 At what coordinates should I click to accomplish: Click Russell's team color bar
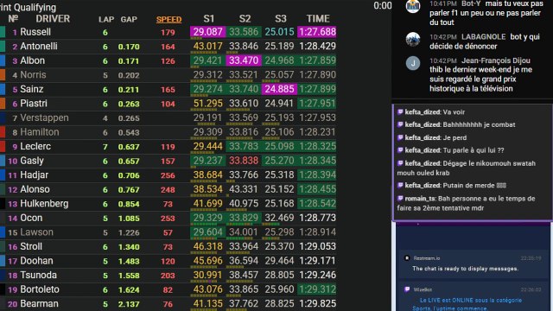[3, 32]
